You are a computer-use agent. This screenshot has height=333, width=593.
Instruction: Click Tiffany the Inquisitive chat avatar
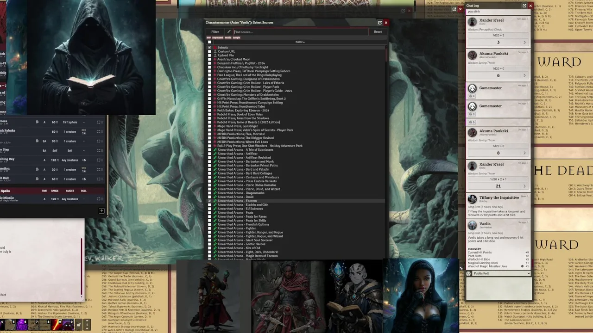pos(472,199)
